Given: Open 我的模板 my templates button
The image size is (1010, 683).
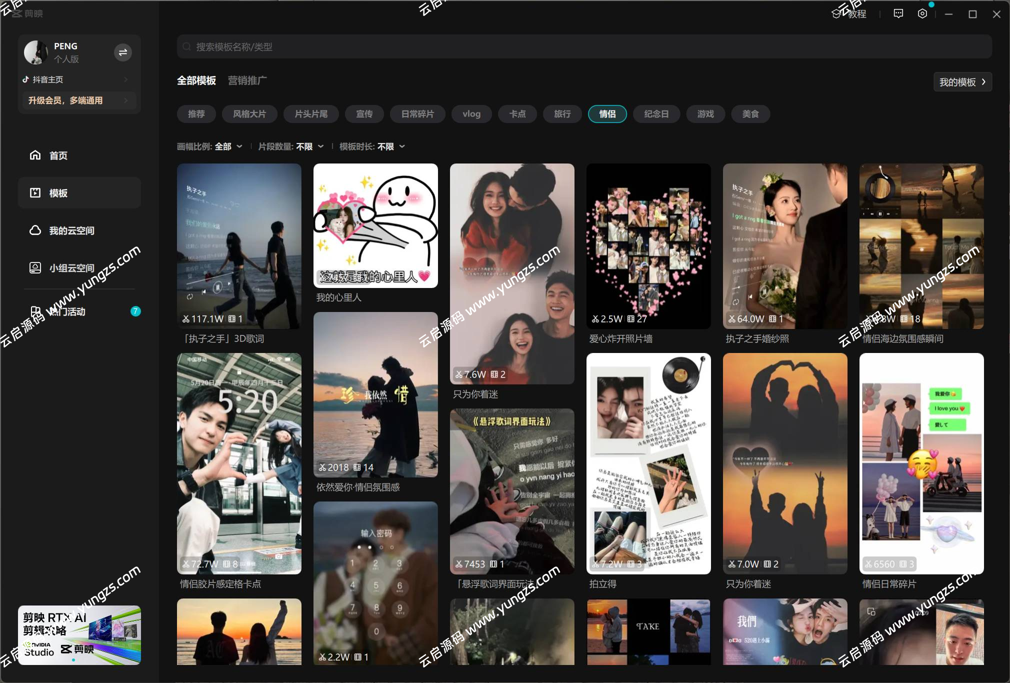Looking at the screenshot, I should tap(962, 82).
